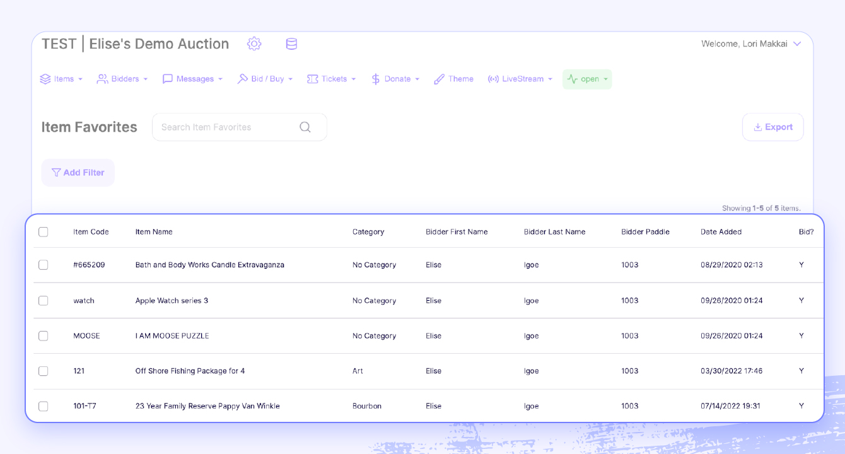Click the Bid? column header

pyautogui.click(x=806, y=232)
